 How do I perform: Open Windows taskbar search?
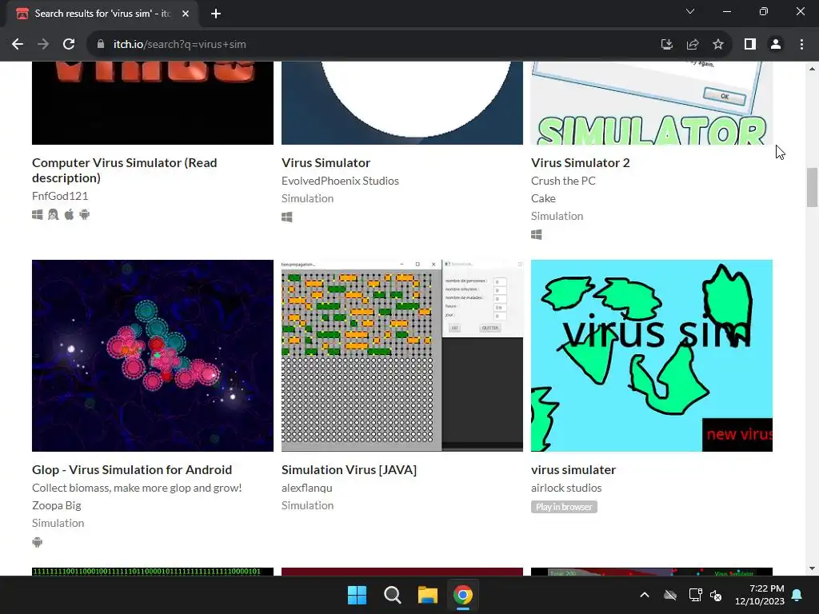392,595
